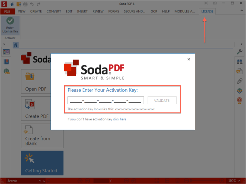Select the LICENSE tab
This screenshot has height=184, width=246.
(207, 11)
